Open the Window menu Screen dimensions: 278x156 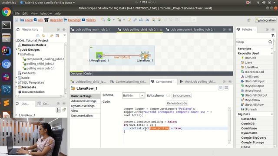pos(46,13)
